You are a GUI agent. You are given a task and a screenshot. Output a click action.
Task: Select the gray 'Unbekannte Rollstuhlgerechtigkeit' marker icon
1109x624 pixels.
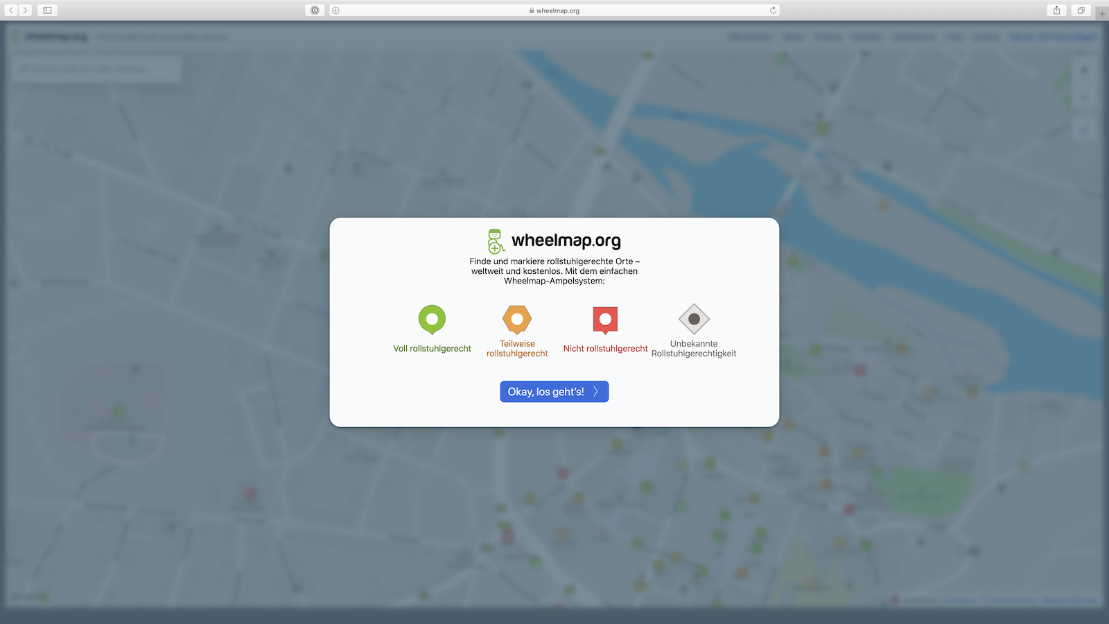point(694,319)
